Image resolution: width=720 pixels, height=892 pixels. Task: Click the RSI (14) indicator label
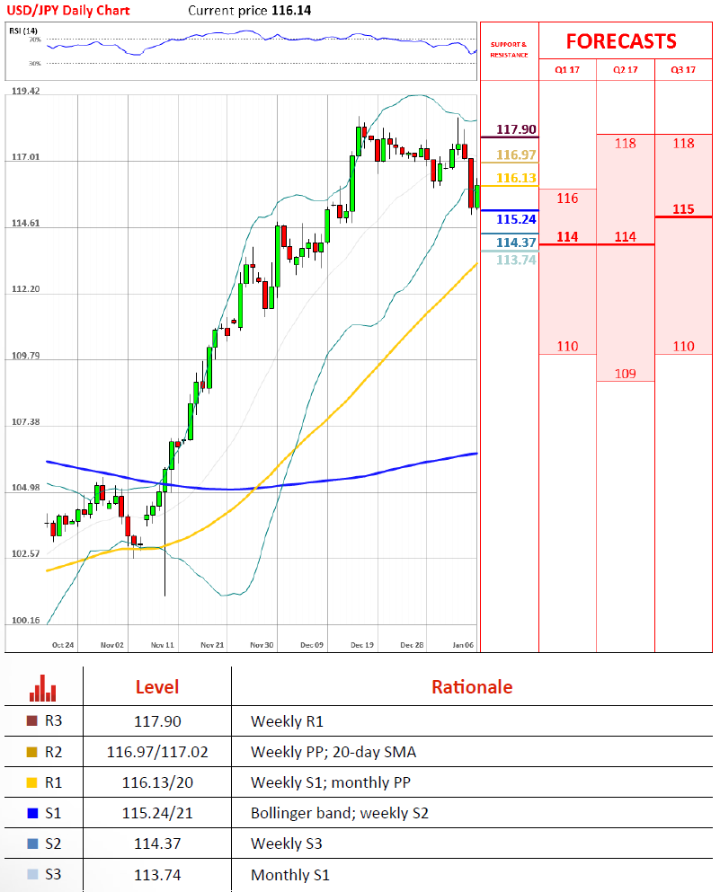23,31
